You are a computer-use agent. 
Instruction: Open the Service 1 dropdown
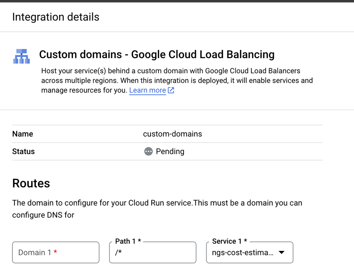click(x=250, y=252)
